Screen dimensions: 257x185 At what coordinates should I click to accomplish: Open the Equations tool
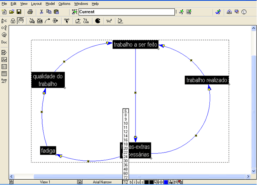pyautogui.click(x=109, y=21)
